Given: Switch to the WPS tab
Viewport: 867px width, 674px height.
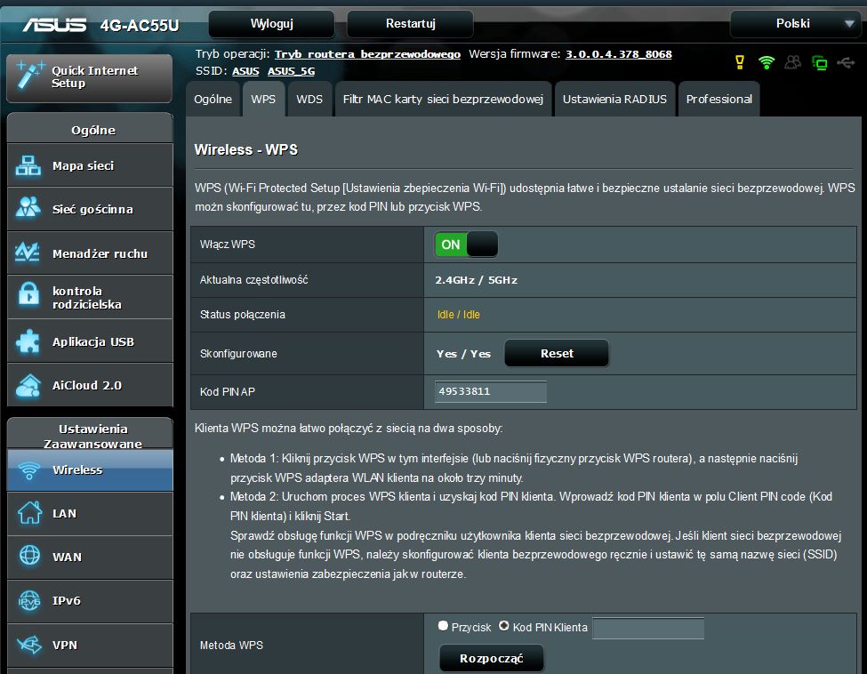Looking at the screenshot, I should (263, 99).
